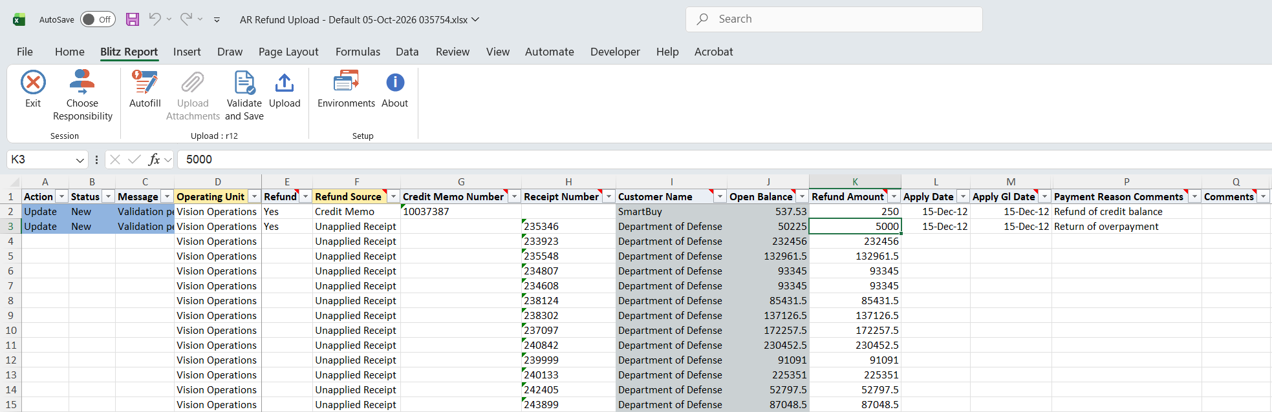This screenshot has height=412, width=1272.
Task: Click the Redo arrow
Action: [x=186, y=19]
